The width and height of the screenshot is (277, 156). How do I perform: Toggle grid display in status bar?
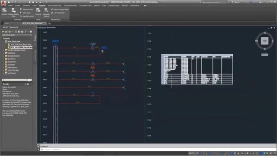pos(197,153)
